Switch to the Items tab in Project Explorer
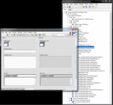113x105 pixels. coord(65,9)
